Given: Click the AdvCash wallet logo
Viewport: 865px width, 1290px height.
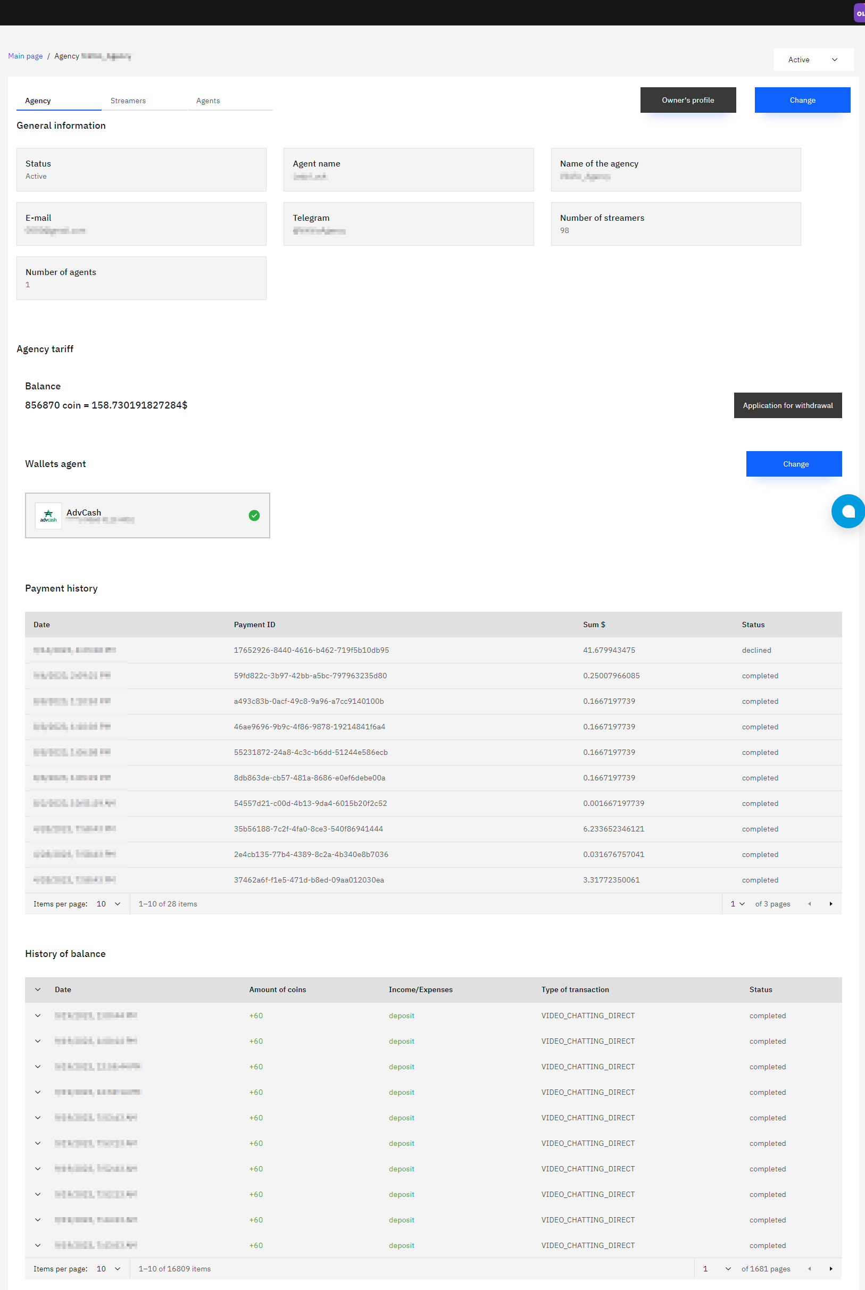Looking at the screenshot, I should (x=48, y=515).
